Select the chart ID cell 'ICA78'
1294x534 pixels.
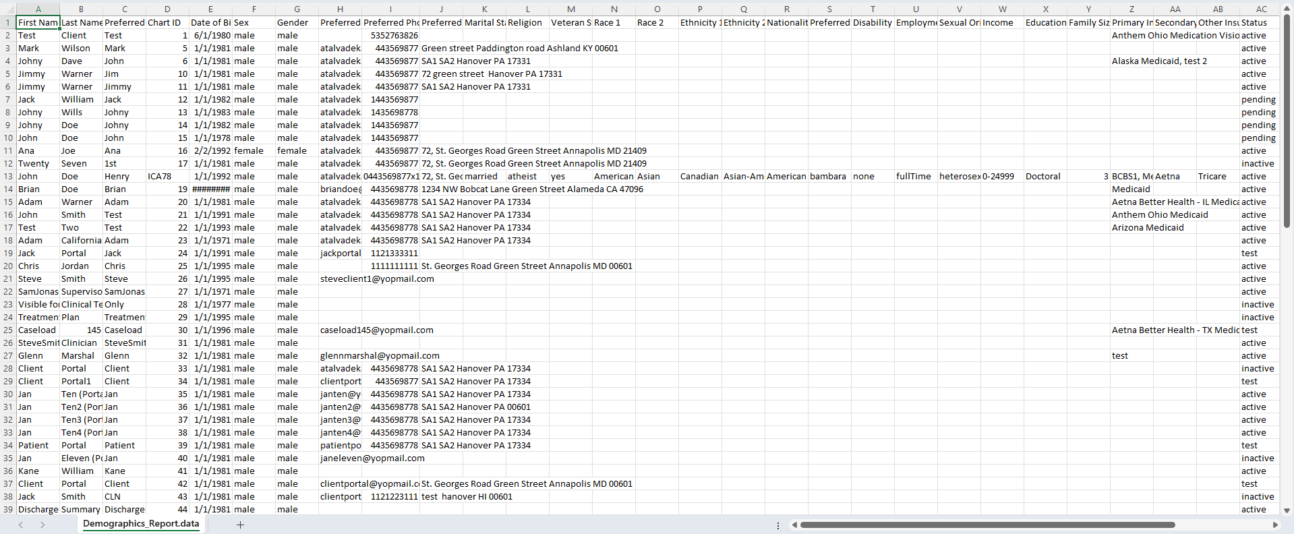point(167,176)
